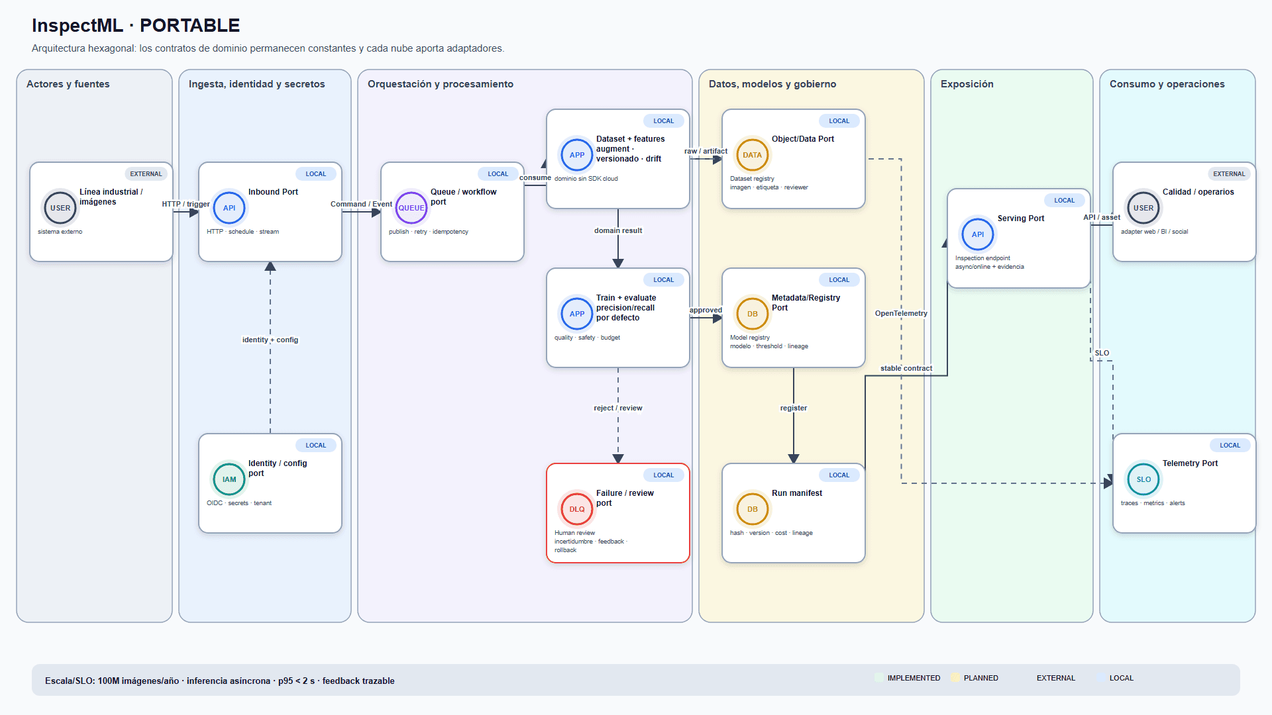Select the DLQ icon in Failure / review port
Image resolution: width=1272 pixels, height=715 pixels.
577,509
